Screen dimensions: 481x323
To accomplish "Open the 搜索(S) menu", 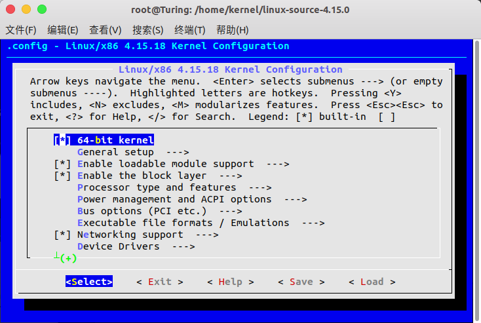I will pyautogui.click(x=148, y=30).
